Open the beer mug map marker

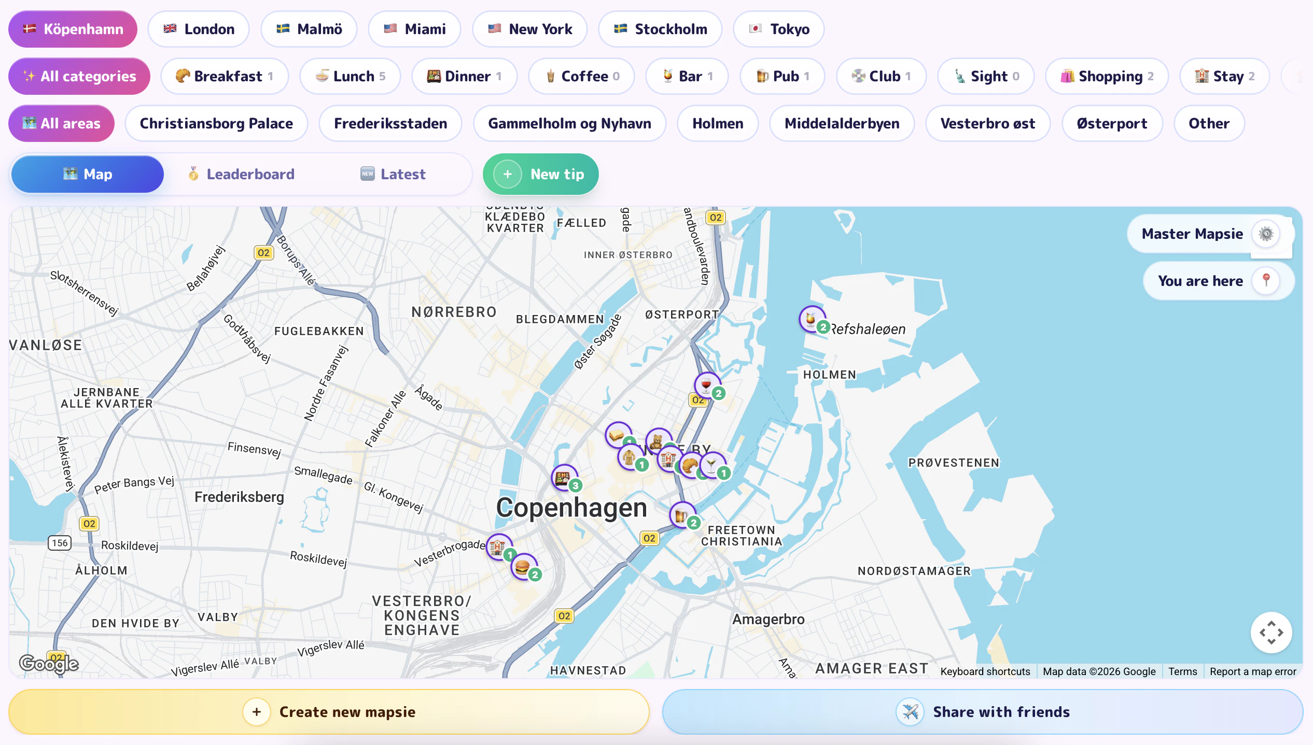682,515
